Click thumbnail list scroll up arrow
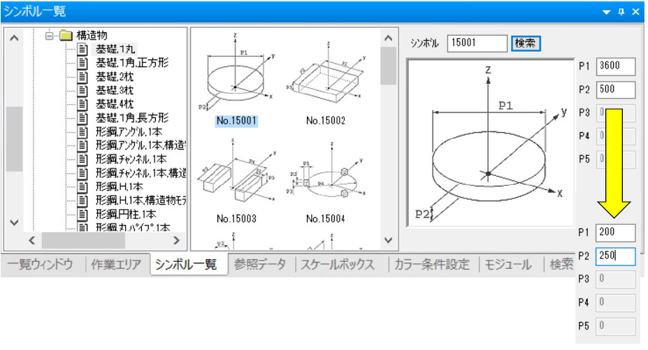 tap(388, 38)
